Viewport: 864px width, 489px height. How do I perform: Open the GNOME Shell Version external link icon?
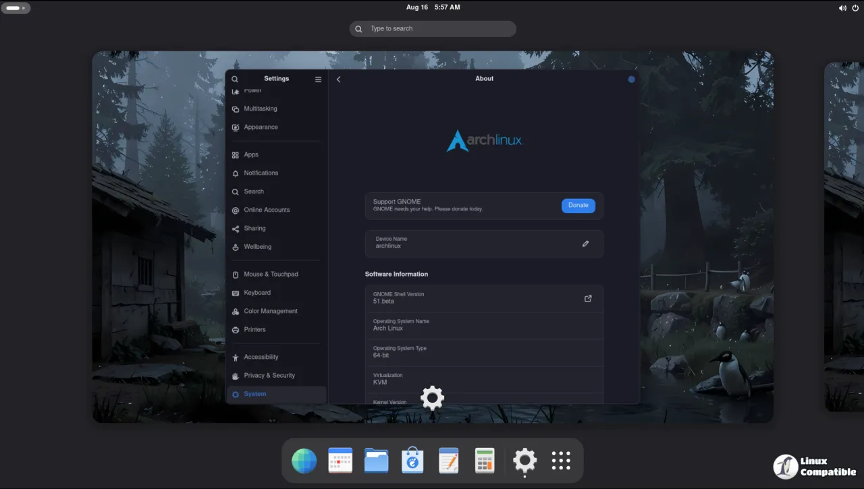[588, 298]
